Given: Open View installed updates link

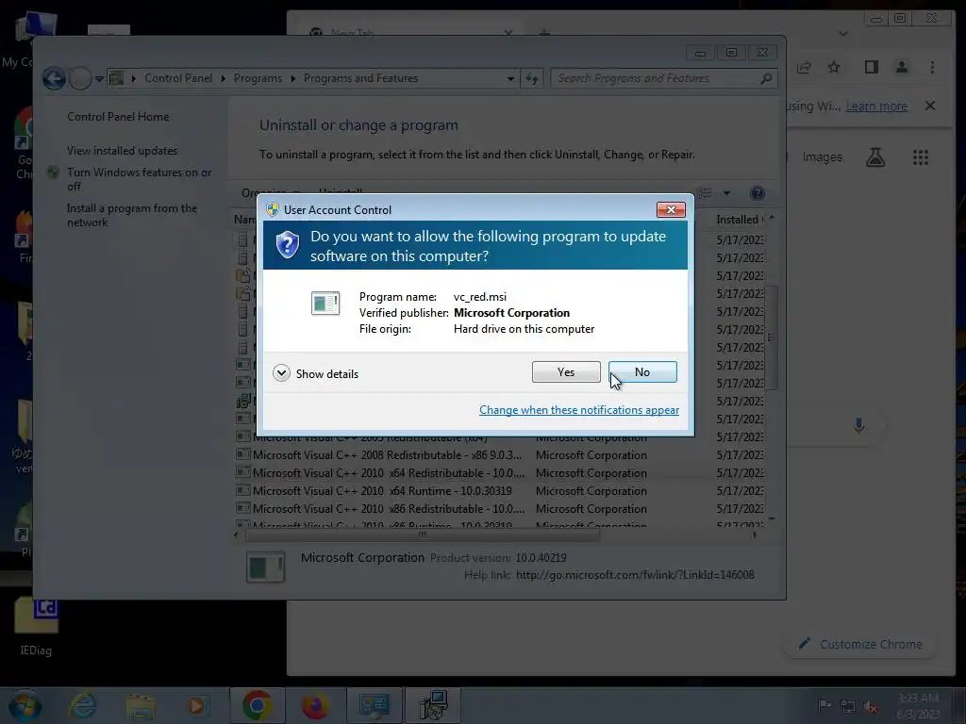Looking at the screenshot, I should pos(122,150).
